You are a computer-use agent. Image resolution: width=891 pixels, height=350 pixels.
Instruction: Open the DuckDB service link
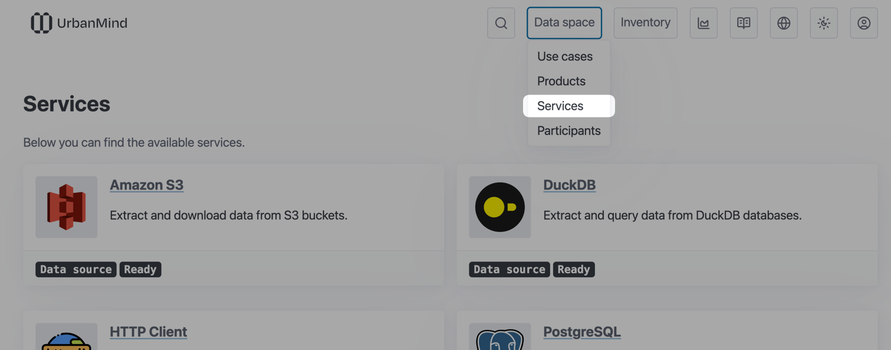point(569,185)
